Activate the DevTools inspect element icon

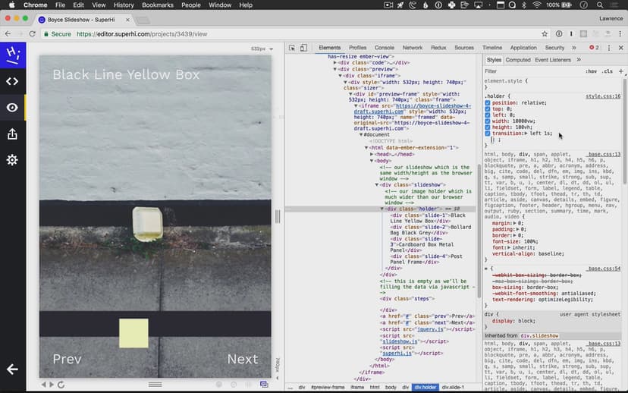point(292,48)
